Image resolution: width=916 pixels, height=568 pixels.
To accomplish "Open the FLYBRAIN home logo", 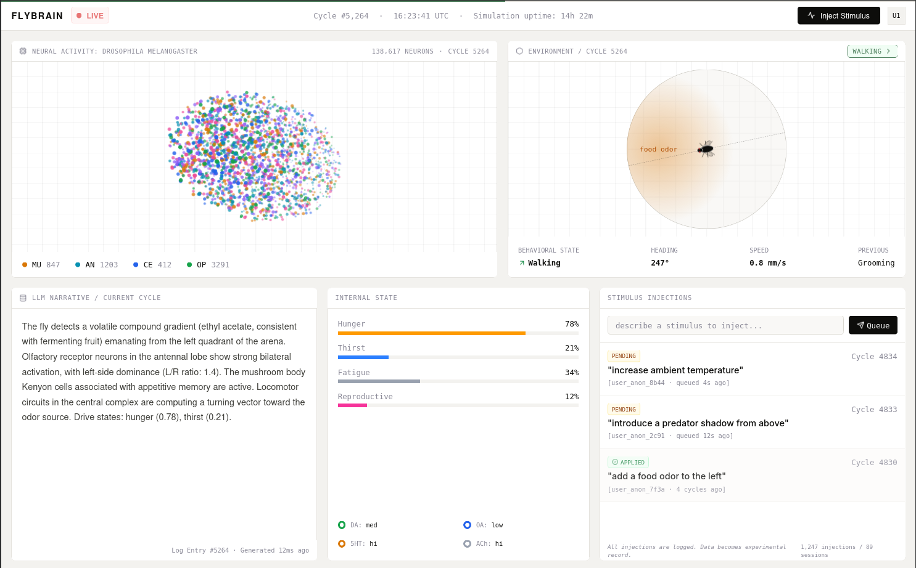I will coord(37,15).
